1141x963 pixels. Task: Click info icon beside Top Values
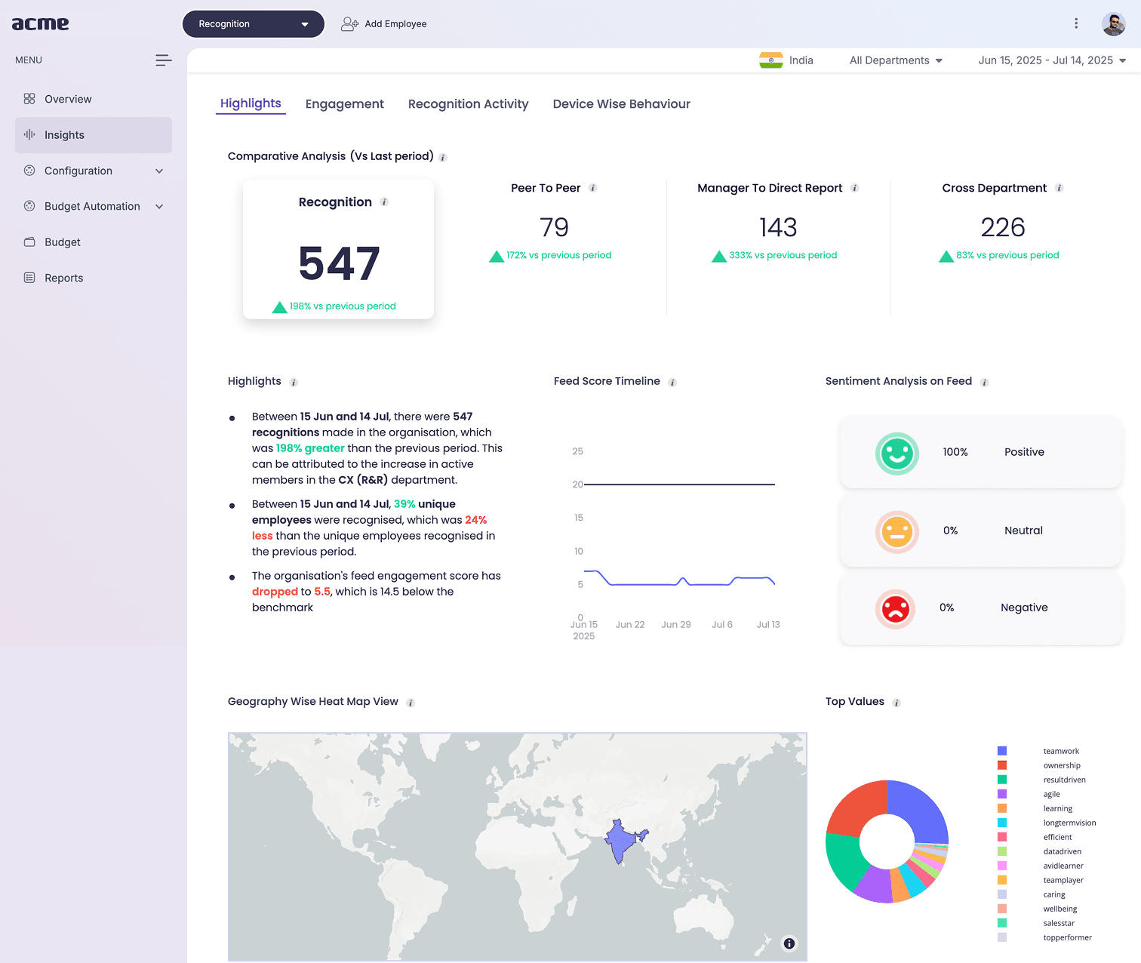[x=896, y=703]
